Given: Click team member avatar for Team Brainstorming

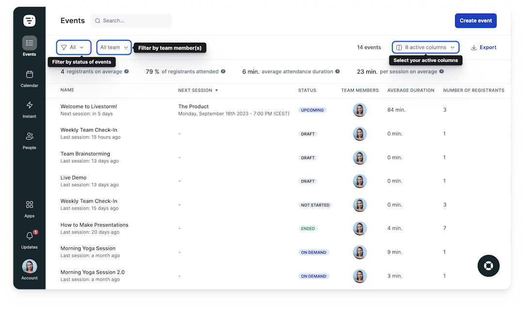Looking at the screenshot, I should click(x=360, y=158).
